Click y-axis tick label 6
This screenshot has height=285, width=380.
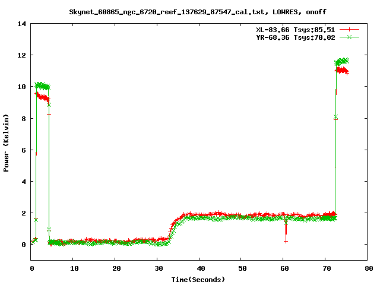[24, 150]
